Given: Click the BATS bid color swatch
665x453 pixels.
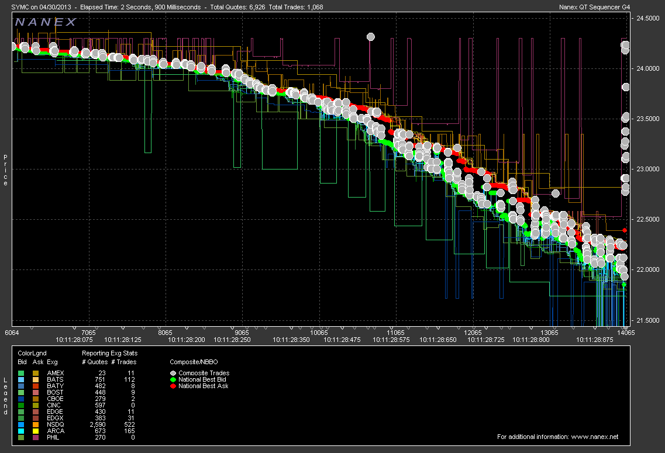Looking at the screenshot, I should pos(21,379).
